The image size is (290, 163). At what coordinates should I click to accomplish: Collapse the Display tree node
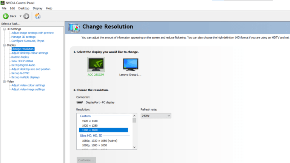[5, 45]
